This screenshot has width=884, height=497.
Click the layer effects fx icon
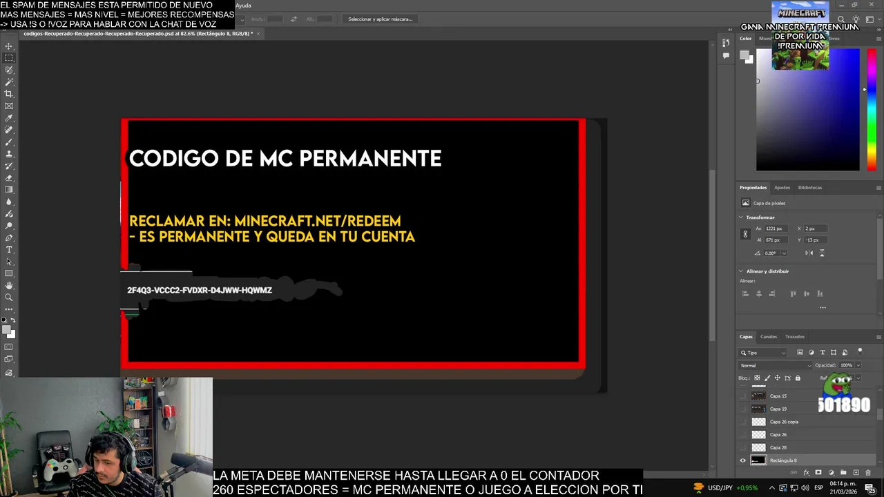[806, 473]
